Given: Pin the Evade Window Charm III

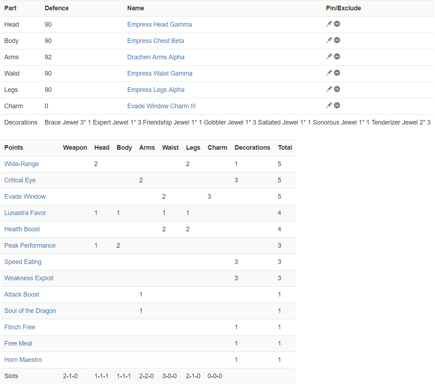Looking at the screenshot, I should [x=329, y=105].
